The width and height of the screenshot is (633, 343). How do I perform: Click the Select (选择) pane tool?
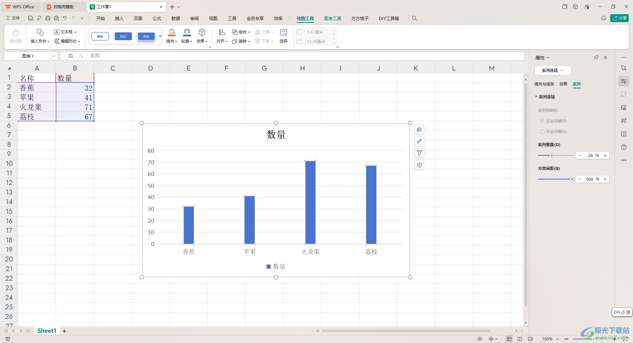(284, 36)
